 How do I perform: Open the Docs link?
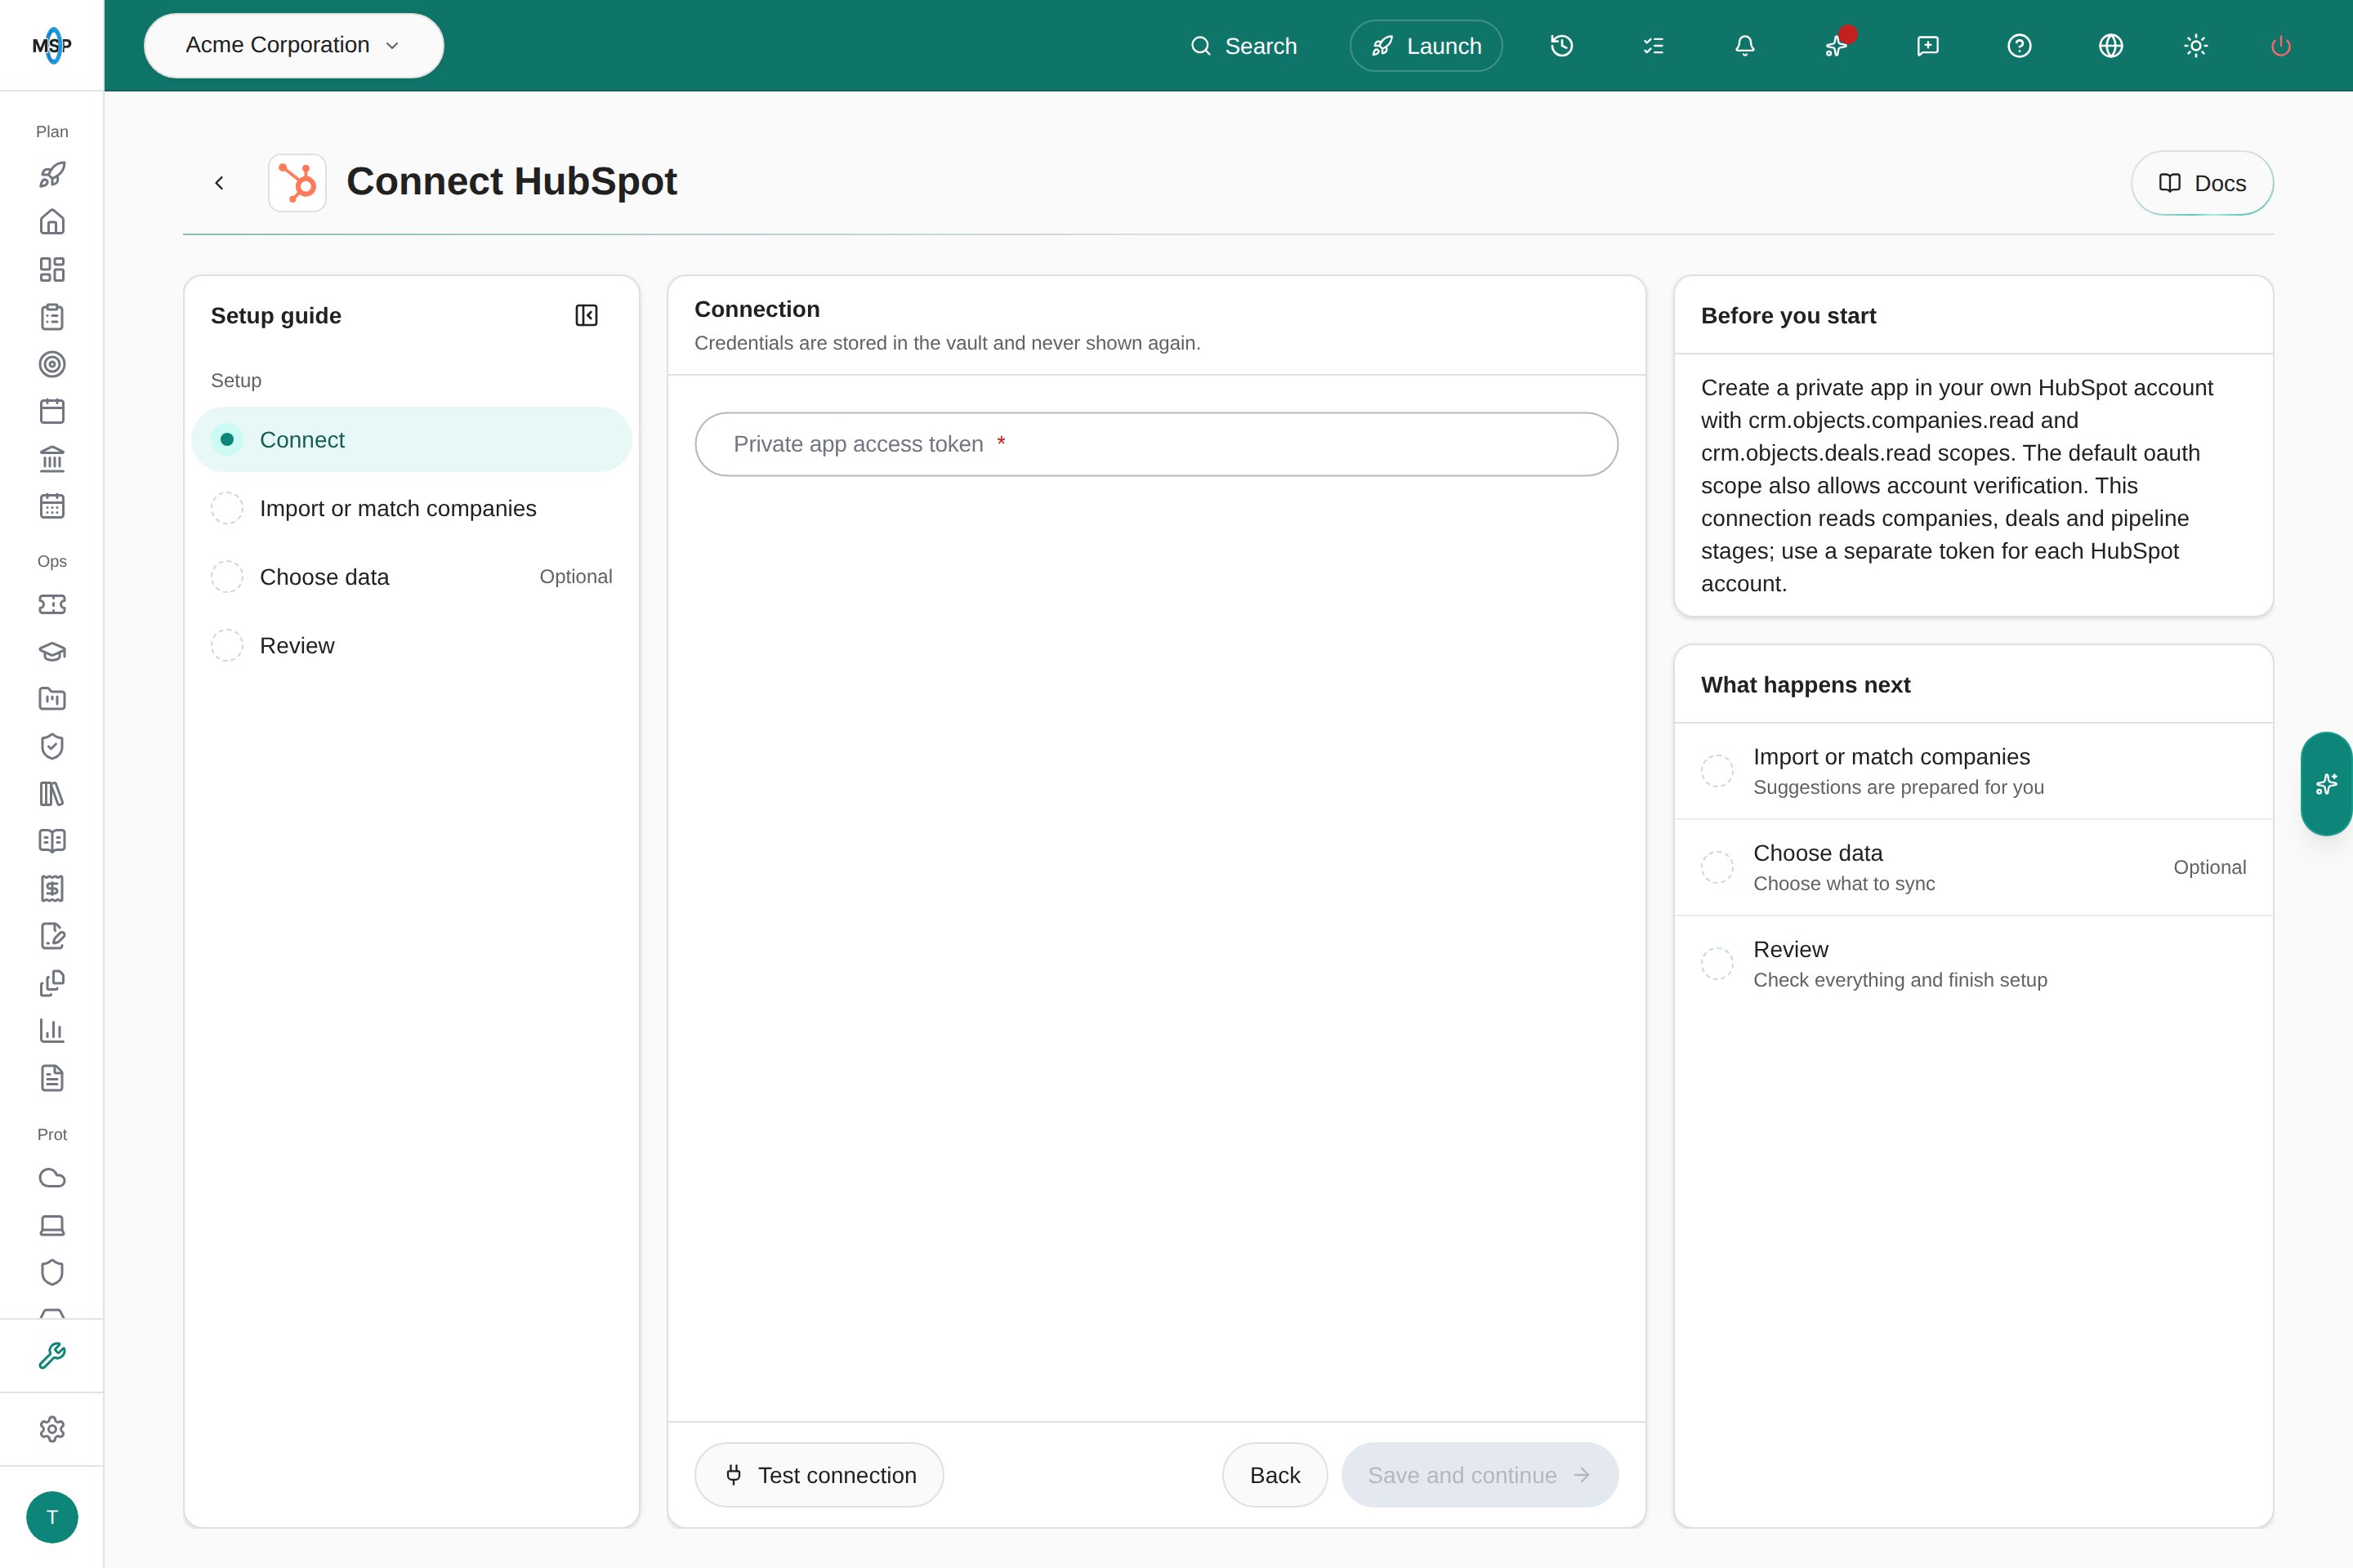(2202, 183)
